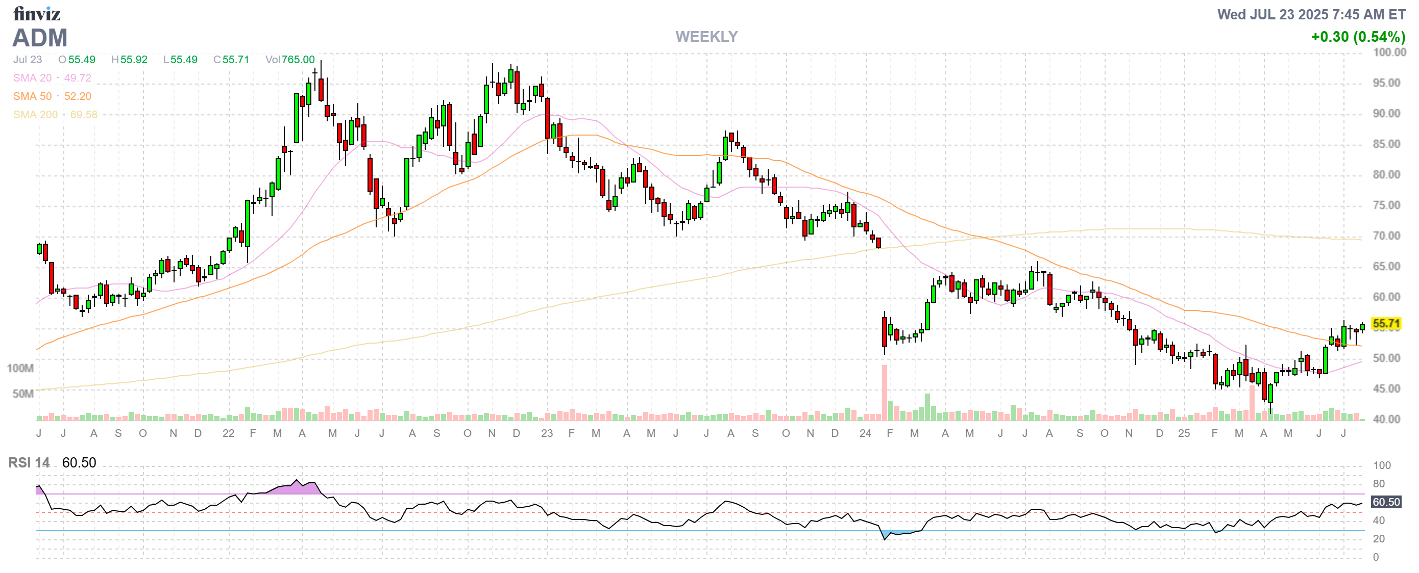Click the yellow 55.71 current price tag
The width and height of the screenshot is (1419, 573).
pos(1385,323)
